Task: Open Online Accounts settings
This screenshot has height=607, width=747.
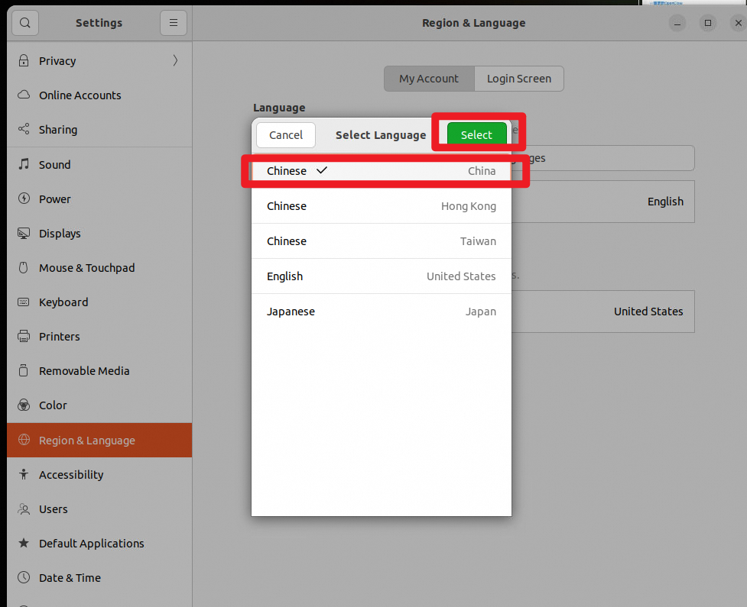Action: pyautogui.click(x=99, y=95)
